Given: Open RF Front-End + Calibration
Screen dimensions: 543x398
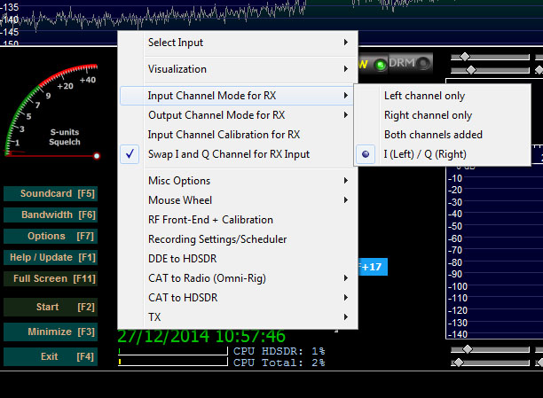Looking at the screenshot, I should point(238,220).
